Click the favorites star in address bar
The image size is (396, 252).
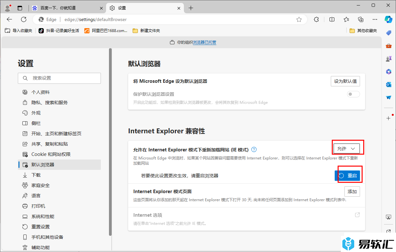(x=299, y=19)
